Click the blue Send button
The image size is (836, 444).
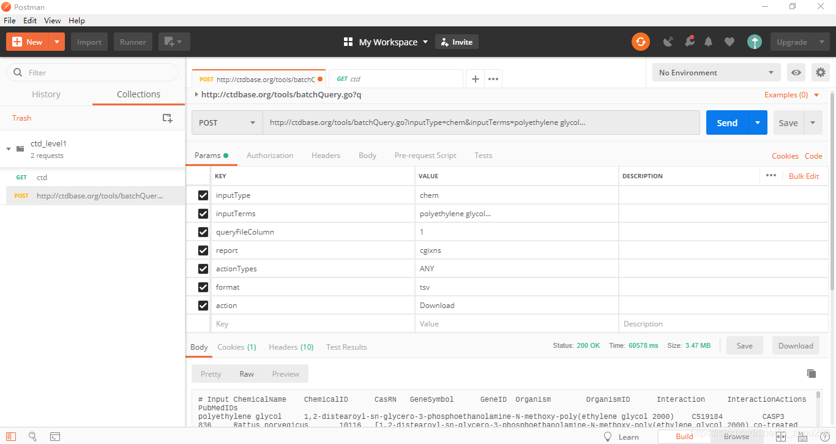(727, 122)
